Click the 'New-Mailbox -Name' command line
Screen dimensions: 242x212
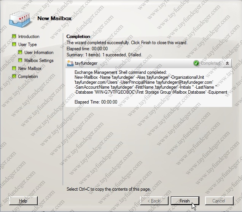click(x=139, y=77)
